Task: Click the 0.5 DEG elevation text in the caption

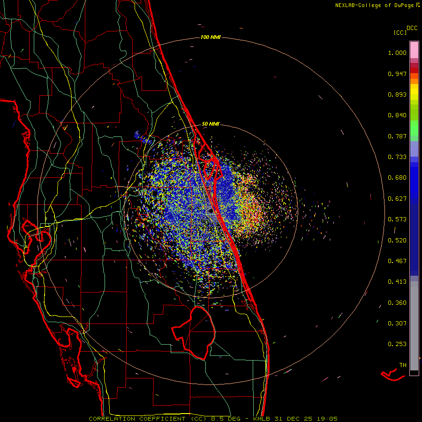Action: (226, 419)
